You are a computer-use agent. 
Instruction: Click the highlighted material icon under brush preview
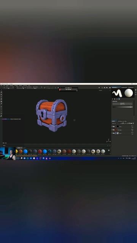click(119, 99)
